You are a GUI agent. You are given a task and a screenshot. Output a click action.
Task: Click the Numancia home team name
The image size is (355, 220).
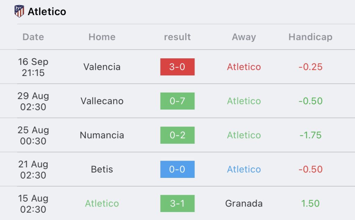102,135
